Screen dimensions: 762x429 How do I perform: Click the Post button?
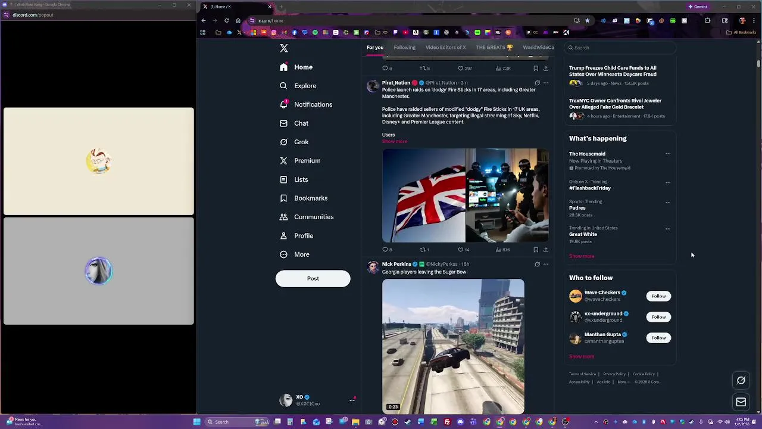coord(313,279)
